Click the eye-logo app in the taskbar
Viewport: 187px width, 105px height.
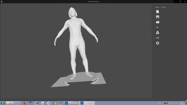click(x=37, y=103)
